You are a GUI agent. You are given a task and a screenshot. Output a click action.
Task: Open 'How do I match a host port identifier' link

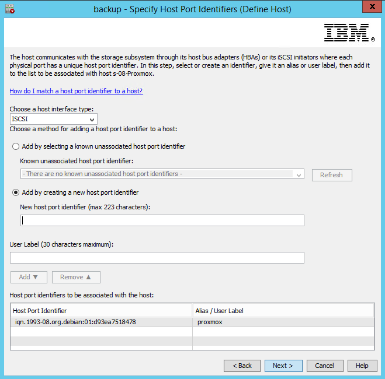click(x=76, y=91)
